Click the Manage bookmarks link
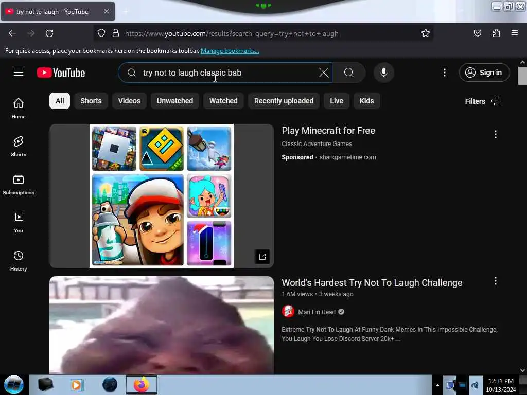This screenshot has height=395, width=527. [230, 51]
